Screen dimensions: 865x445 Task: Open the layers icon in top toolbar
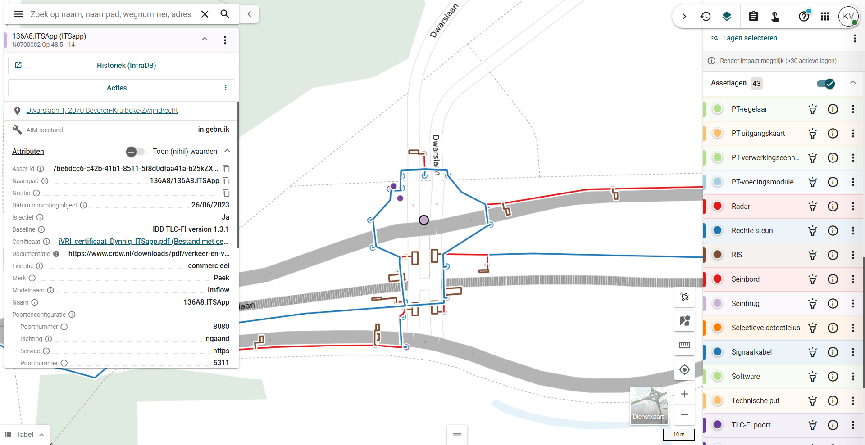click(x=727, y=17)
